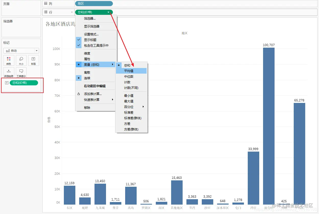Select the 其他地区 bar labeled 15,463

click(177, 193)
